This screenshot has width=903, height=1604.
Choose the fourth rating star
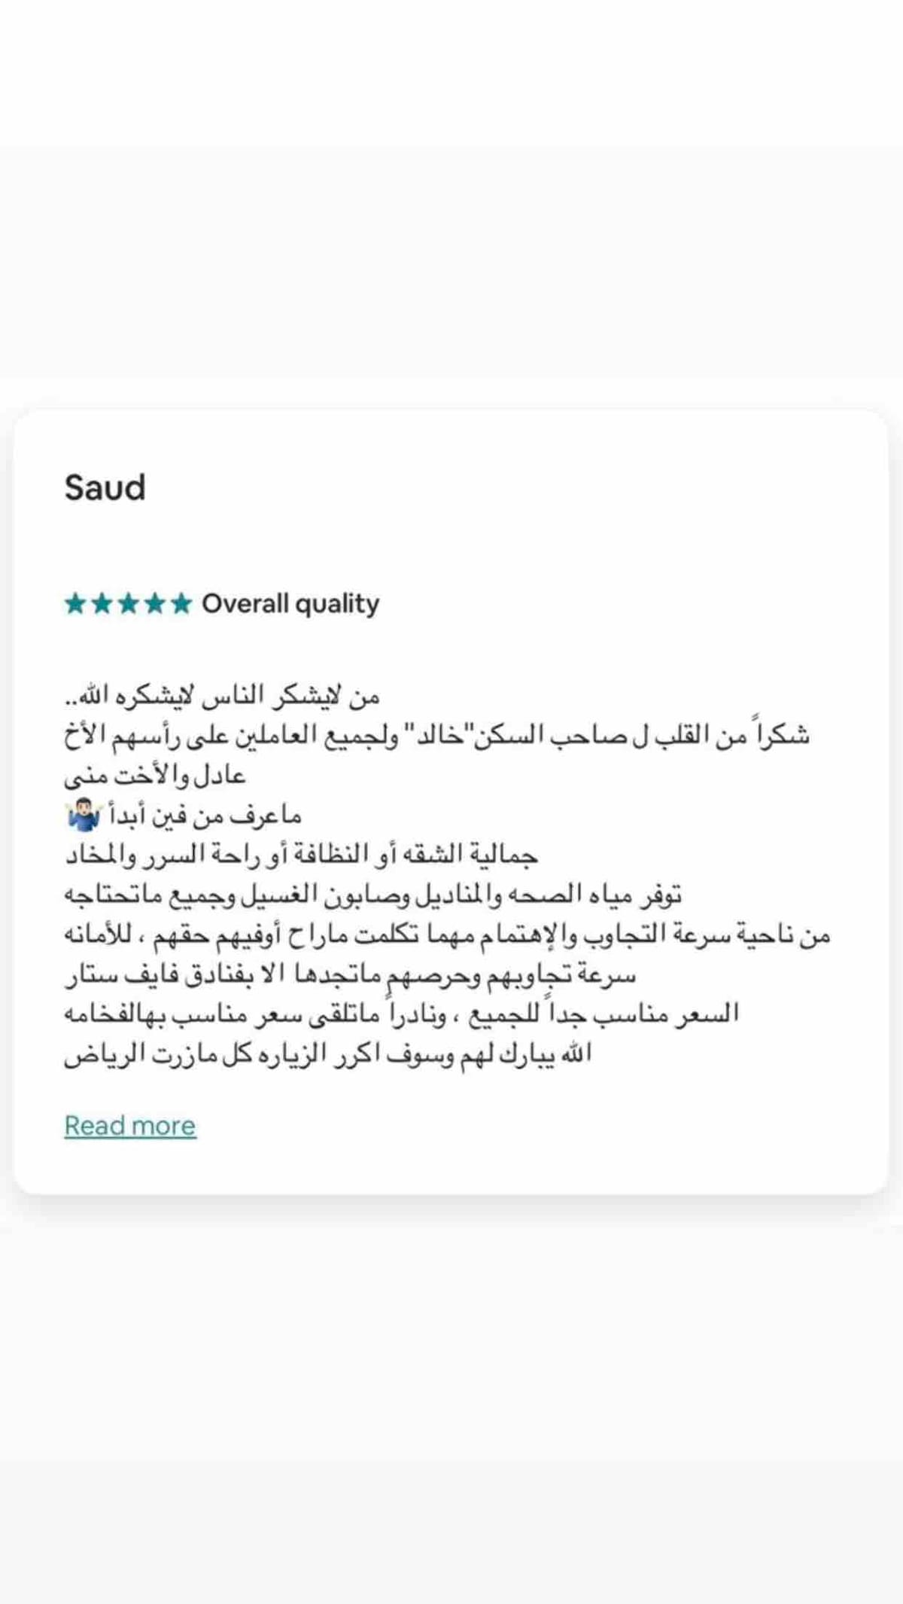pyautogui.click(x=155, y=603)
